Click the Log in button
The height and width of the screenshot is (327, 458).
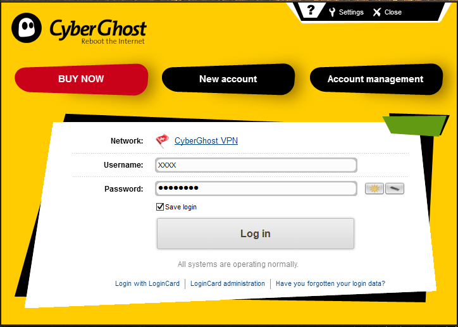tap(256, 233)
